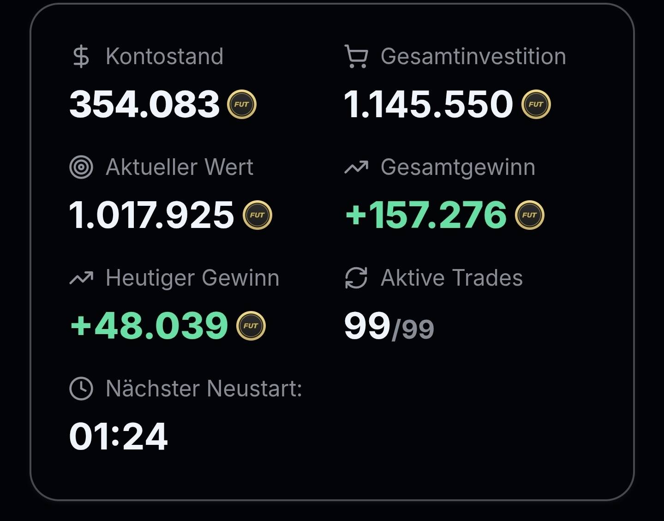This screenshot has height=521, width=664.
Task: Click the trend arrow icon beside Gesamtgewinn
Action: click(356, 168)
